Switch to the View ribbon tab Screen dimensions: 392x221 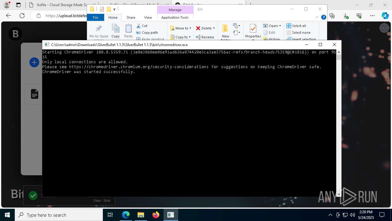tap(148, 17)
